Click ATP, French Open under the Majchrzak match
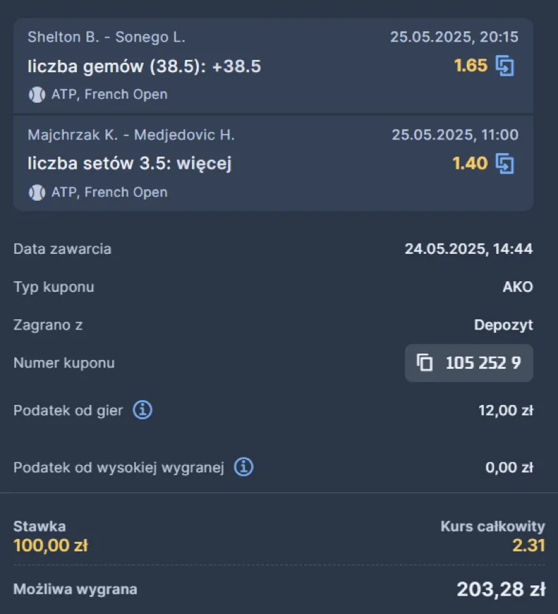Screen dimensions: 558x614 pos(110,192)
